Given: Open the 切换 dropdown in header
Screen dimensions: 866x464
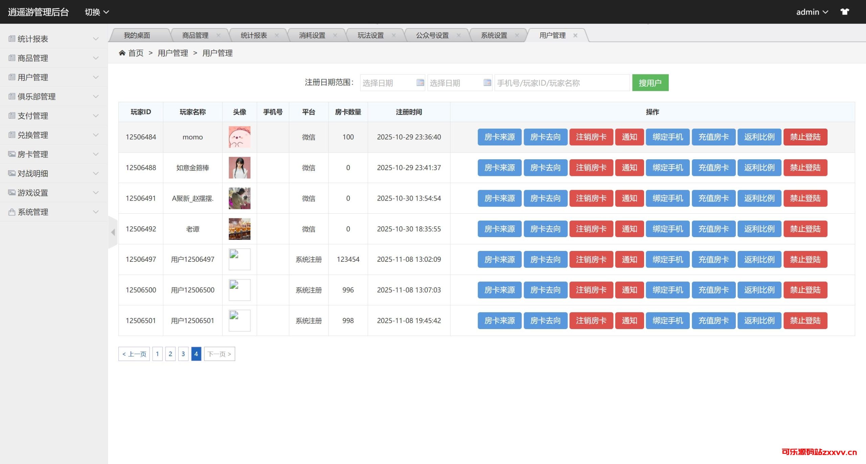Looking at the screenshot, I should click(x=96, y=12).
